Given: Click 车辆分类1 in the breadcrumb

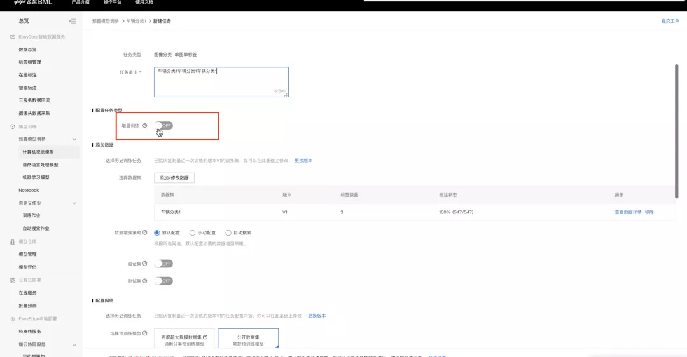Looking at the screenshot, I should coord(136,21).
